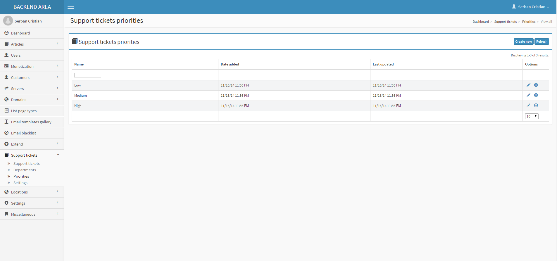557x261 pixels.
Task: Open Departments under Support tickets
Action: [x=25, y=170]
